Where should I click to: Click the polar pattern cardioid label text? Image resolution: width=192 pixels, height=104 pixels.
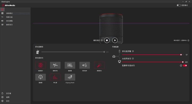[x=180, y=41]
